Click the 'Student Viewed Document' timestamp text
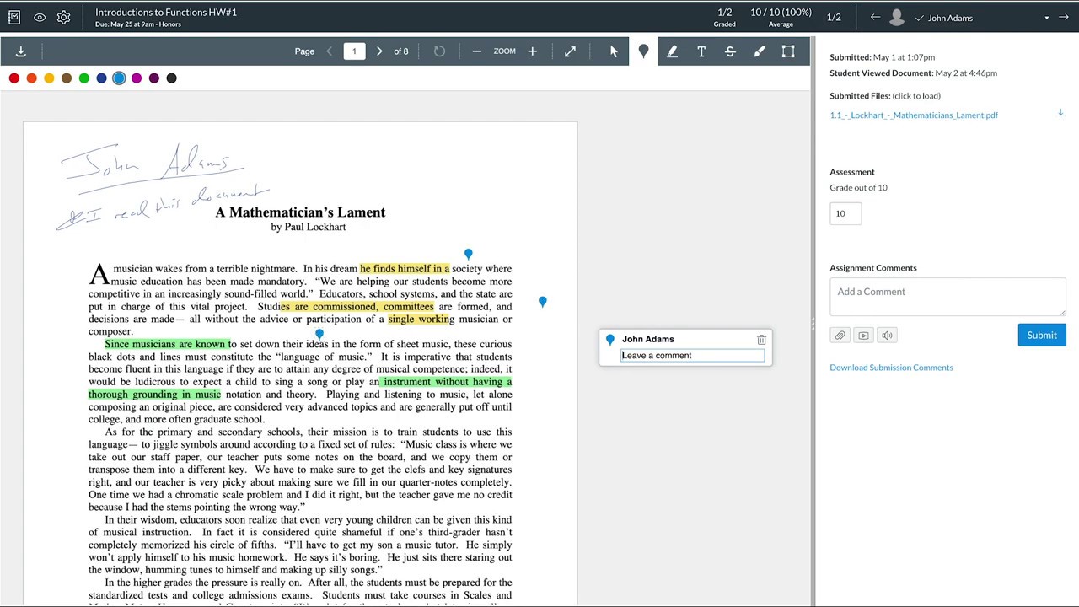The image size is (1079, 607). point(913,73)
